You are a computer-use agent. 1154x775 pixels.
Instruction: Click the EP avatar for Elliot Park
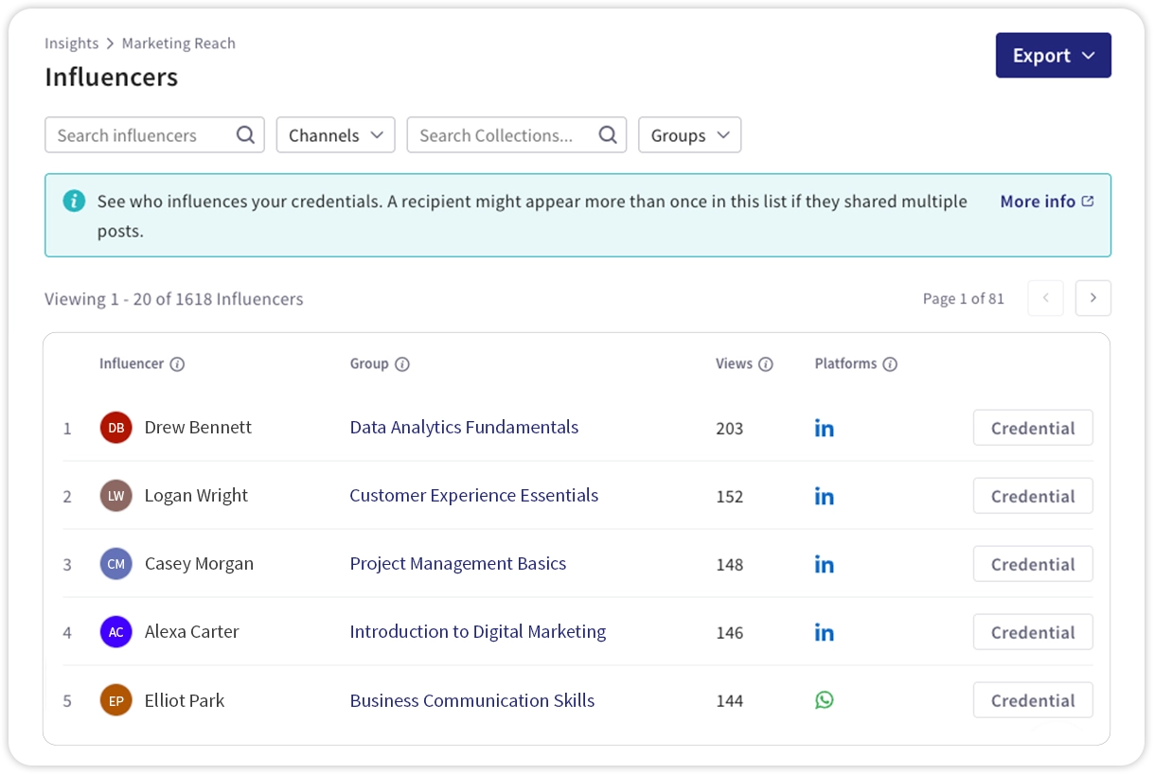coord(115,700)
